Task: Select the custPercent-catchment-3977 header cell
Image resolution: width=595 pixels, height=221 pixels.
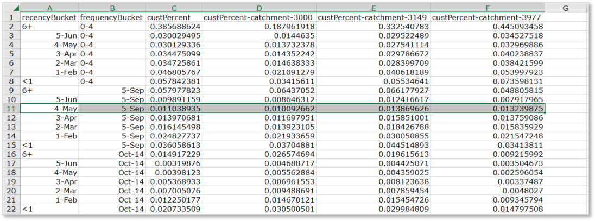Action: pyautogui.click(x=488, y=17)
